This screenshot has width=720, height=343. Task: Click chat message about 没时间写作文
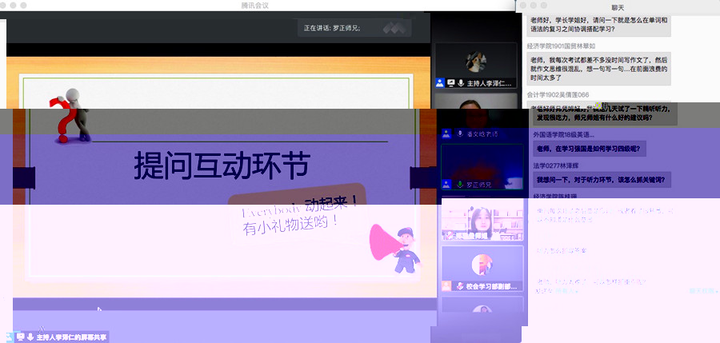tap(598, 69)
